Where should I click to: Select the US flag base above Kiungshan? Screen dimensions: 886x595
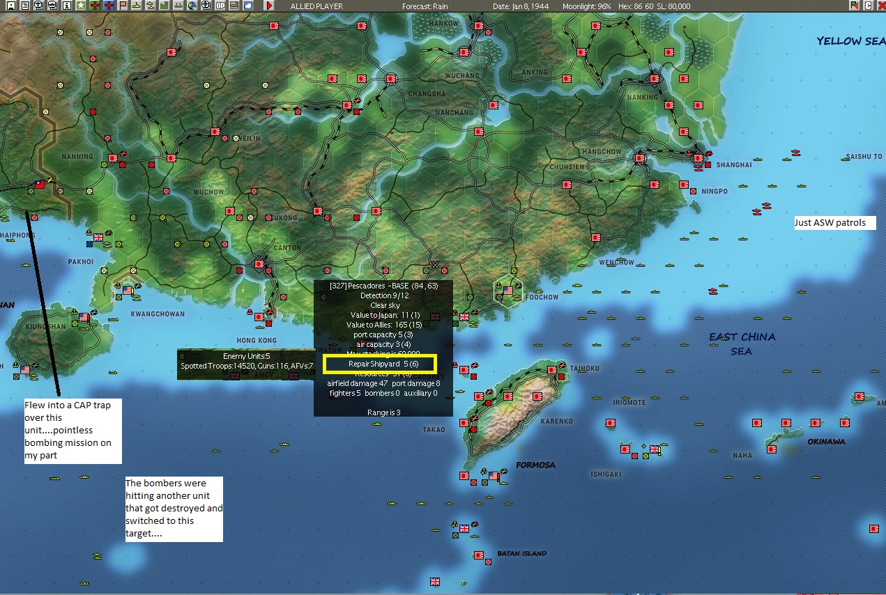84,317
